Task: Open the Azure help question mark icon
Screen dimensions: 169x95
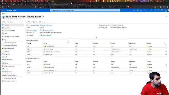Action: [x=148, y=11]
